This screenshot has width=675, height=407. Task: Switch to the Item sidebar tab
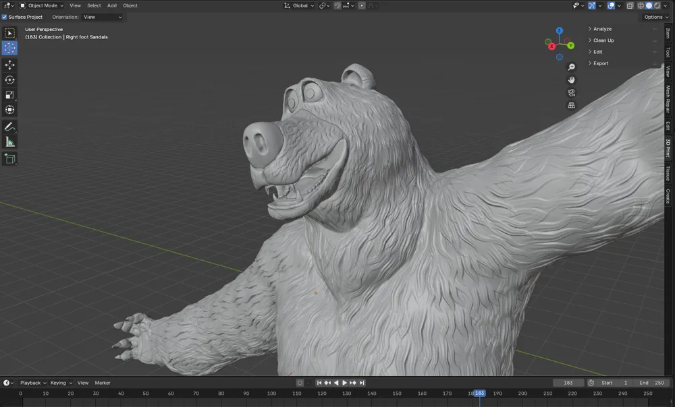(668, 33)
